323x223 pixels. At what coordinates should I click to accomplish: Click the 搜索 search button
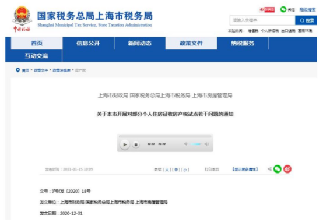pyautogui.click(x=306, y=20)
